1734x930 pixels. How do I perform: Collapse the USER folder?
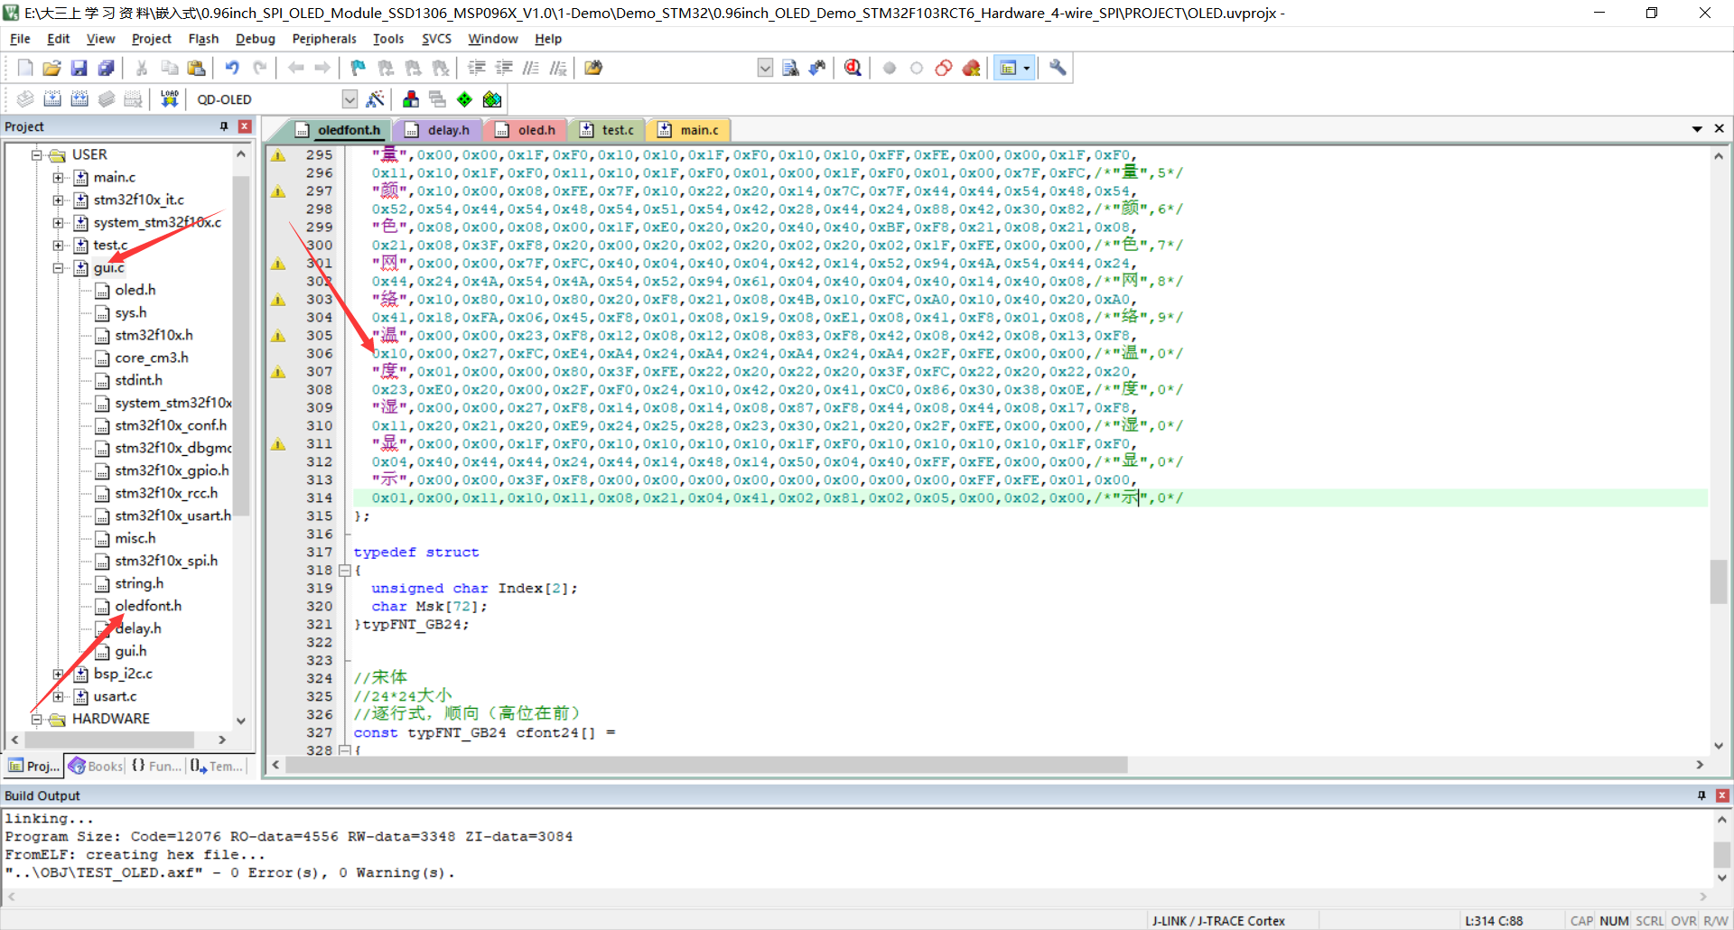pos(37,155)
